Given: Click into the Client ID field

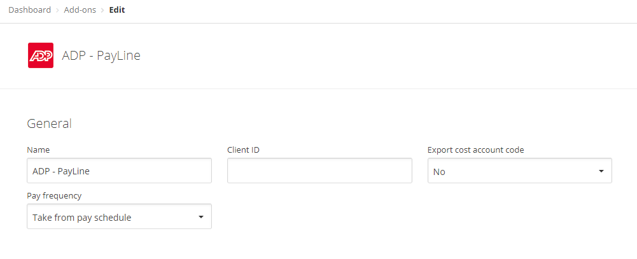Looking at the screenshot, I should pos(319,171).
